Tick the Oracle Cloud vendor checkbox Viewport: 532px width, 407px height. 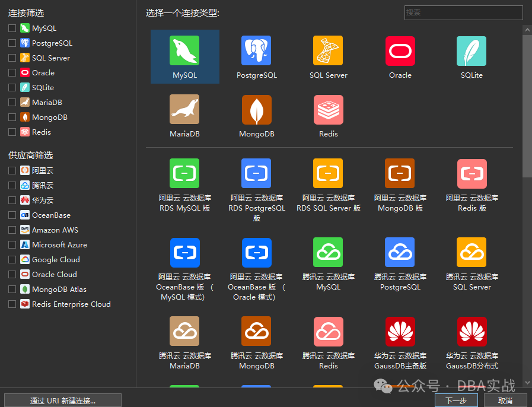12,274
